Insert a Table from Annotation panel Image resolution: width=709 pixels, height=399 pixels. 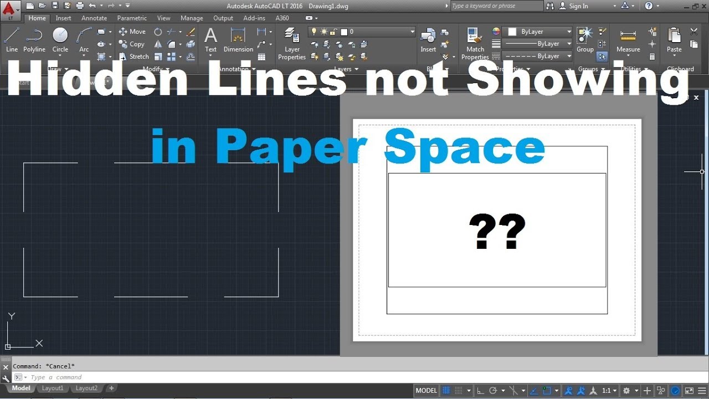click(x=262, y=57)
